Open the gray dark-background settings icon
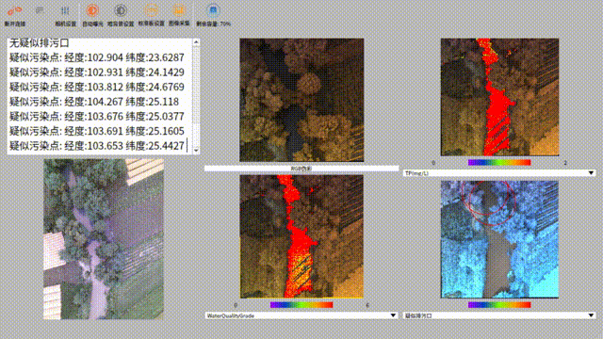Viewport: 603px width, 339px height. click(121, 10)
